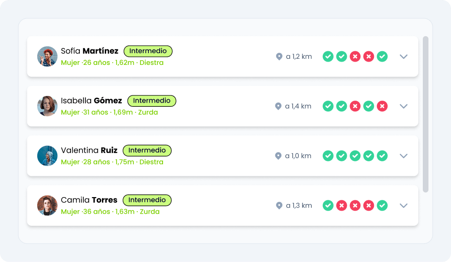The height and width of the screenshot is (262, 451).
Task: Click Camila Torres's last green check indicator
Action: pos(382,206)
